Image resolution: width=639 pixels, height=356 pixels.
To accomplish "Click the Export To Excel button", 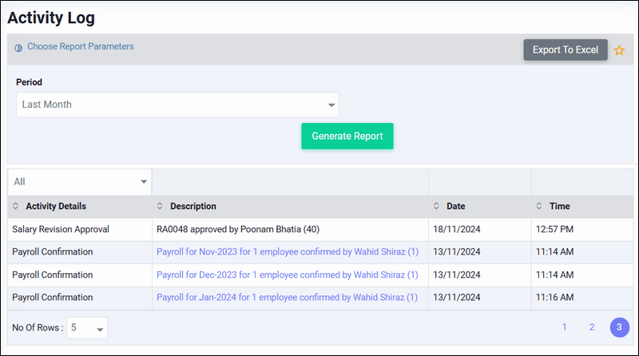I will pyautogui.click(x=566, y=49).
